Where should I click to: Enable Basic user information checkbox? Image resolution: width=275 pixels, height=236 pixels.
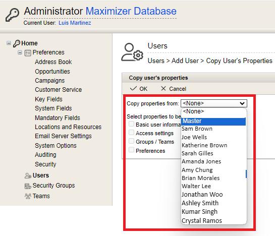click(x=131, y=124)
